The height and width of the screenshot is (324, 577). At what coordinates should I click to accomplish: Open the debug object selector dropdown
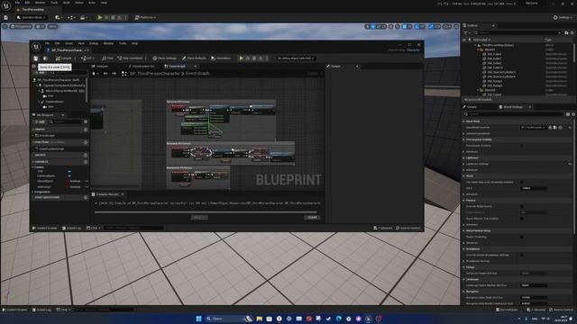296,58
